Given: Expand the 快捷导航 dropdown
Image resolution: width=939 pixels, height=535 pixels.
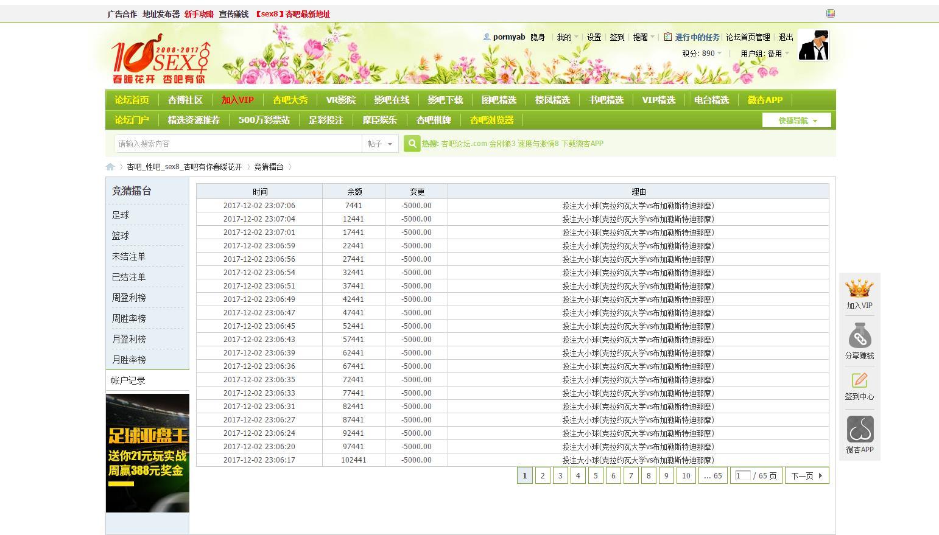Looking at the screenshot, I should [798, 121].
